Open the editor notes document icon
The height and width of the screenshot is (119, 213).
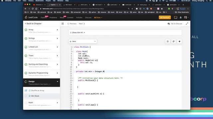168,41
